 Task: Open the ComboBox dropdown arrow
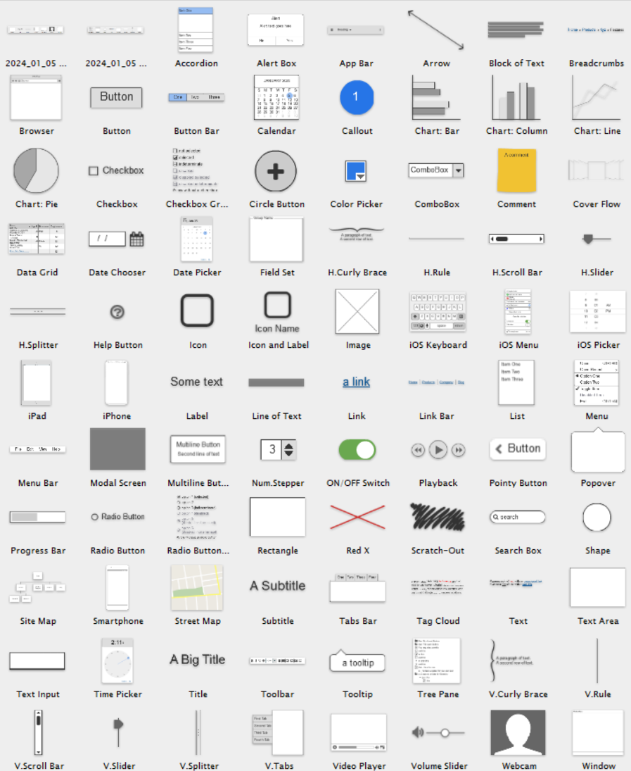coord(458,170)
